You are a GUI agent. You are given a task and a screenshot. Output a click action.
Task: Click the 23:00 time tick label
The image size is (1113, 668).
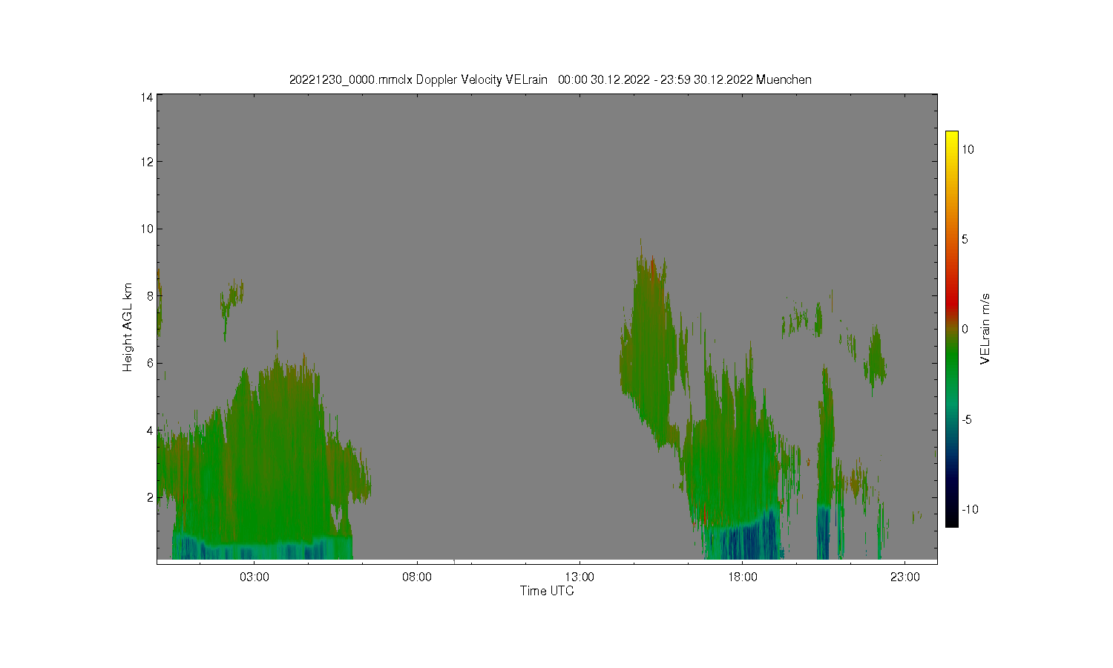(x=904, y=577)
